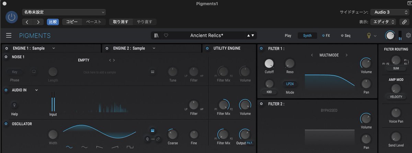Click the Noise 1 loop mode icon

click(x=34, y=72)
